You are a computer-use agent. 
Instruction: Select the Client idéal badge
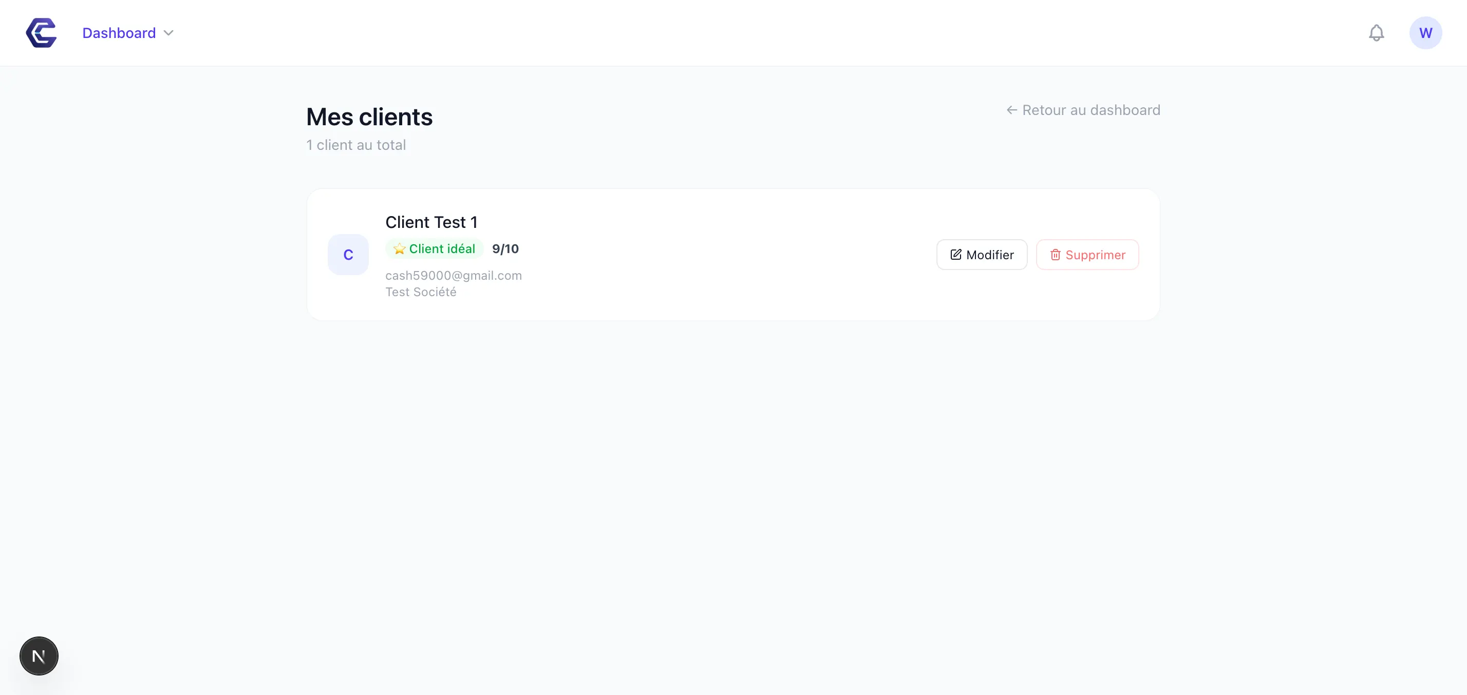coord(435,248)
